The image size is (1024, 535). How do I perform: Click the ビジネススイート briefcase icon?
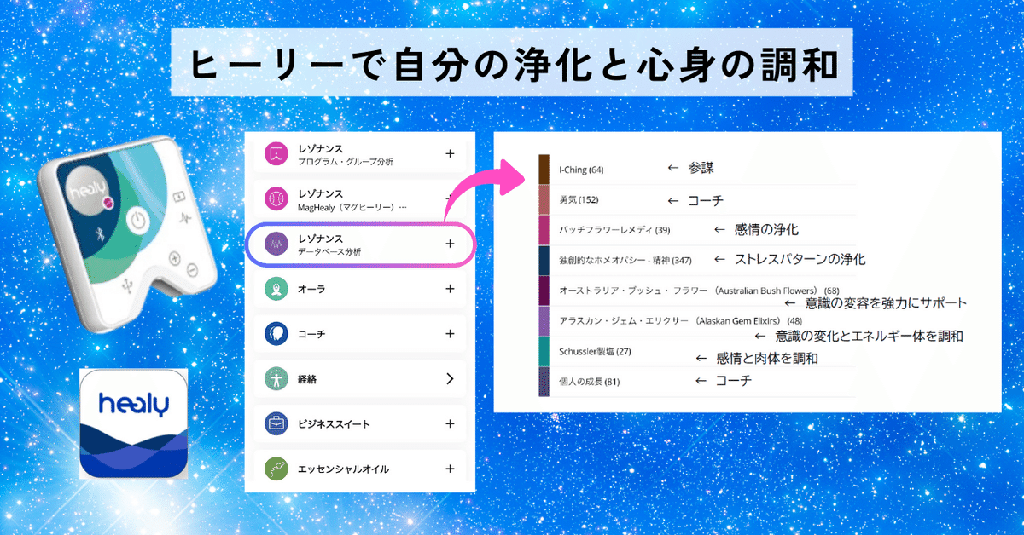click(276, 423)
